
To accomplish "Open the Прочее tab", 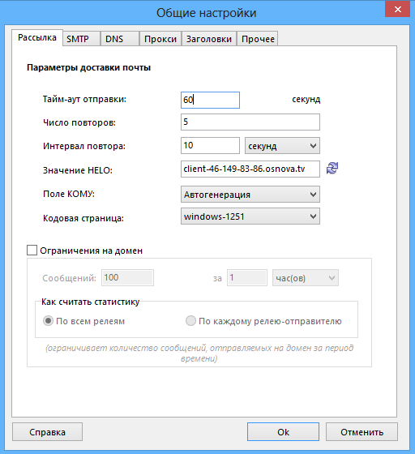I will tap(258, 39).
